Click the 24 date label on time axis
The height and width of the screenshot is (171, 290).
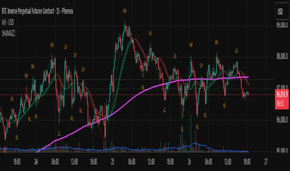tap(36, 162)
